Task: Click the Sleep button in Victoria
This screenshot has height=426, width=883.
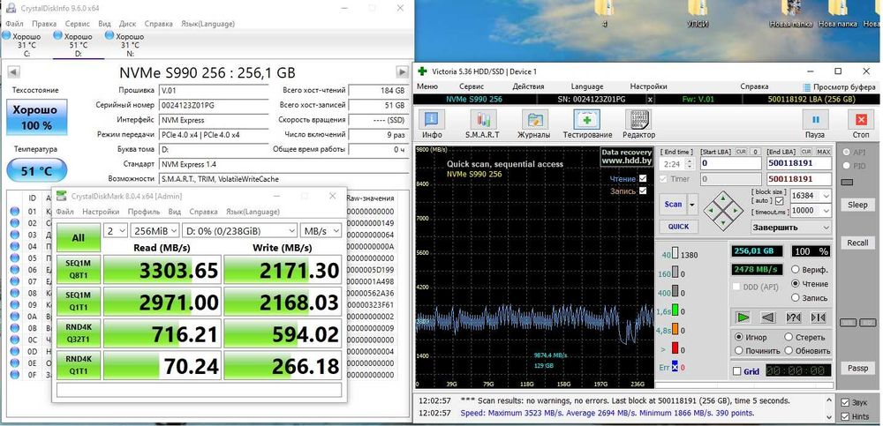Action: 857,205
